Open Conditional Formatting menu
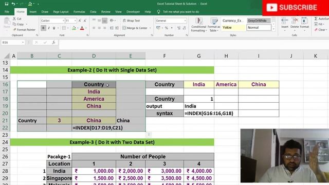The width and height of the screenshot is (329, 185). point(199,25)
